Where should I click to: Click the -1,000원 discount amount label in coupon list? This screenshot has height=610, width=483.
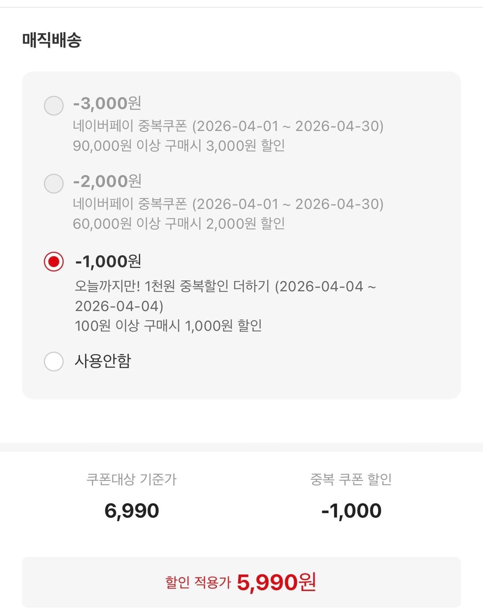108,261
